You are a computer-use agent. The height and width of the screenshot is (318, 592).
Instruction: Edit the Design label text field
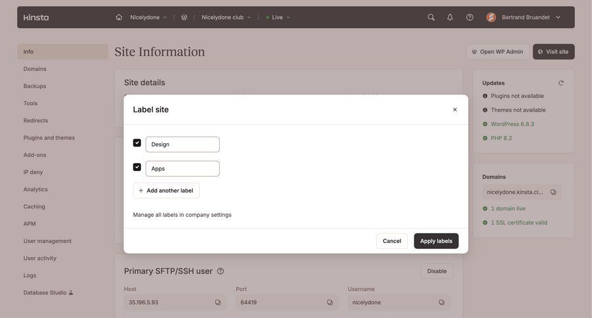[x=182, y=145]
